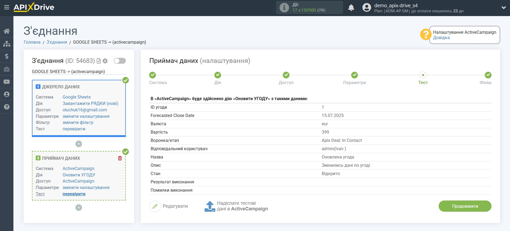
Task: Click the Вартість value 399
Action: (x=325, y=132)
